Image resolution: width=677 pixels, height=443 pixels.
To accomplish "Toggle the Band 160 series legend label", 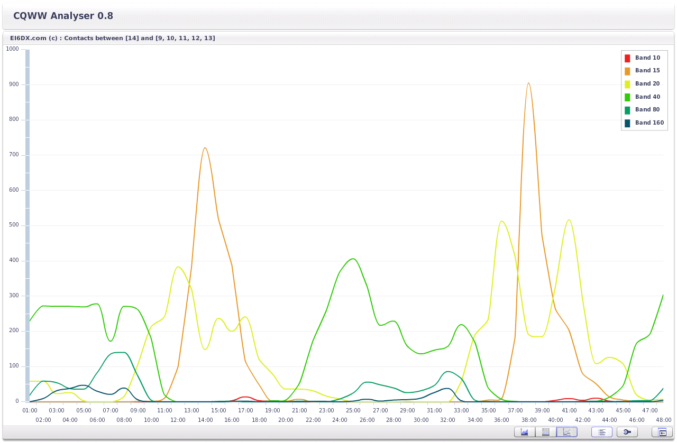I will [x=649, y=123].
